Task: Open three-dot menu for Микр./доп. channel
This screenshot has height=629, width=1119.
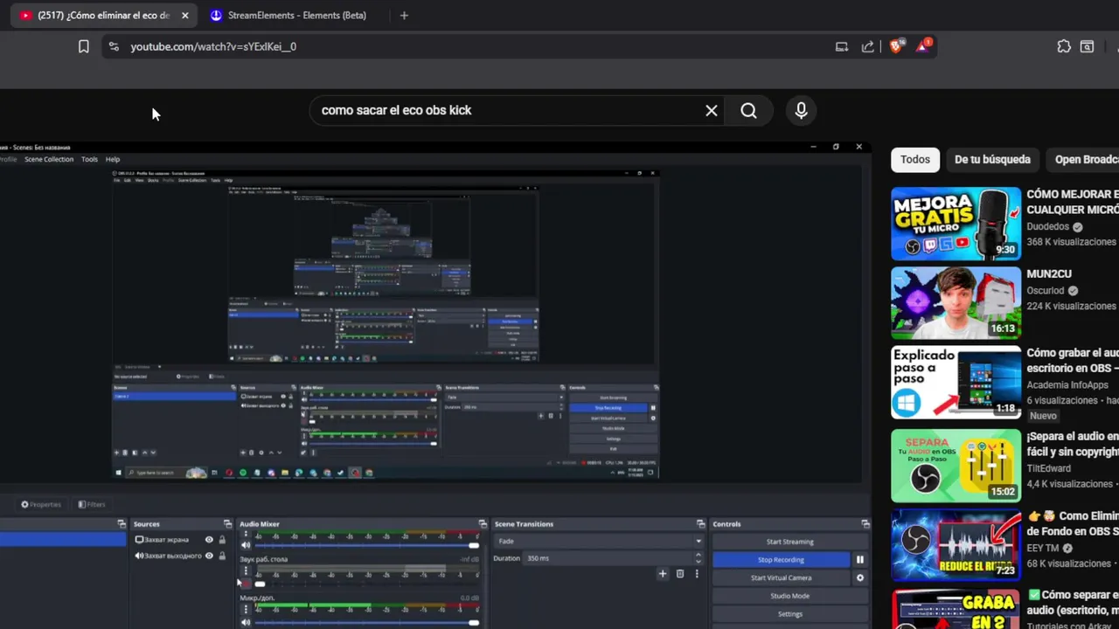Action: click(246, 609)
